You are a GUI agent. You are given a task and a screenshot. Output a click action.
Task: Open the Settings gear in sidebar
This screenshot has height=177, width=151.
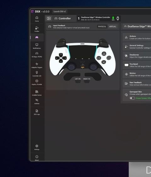37,147
